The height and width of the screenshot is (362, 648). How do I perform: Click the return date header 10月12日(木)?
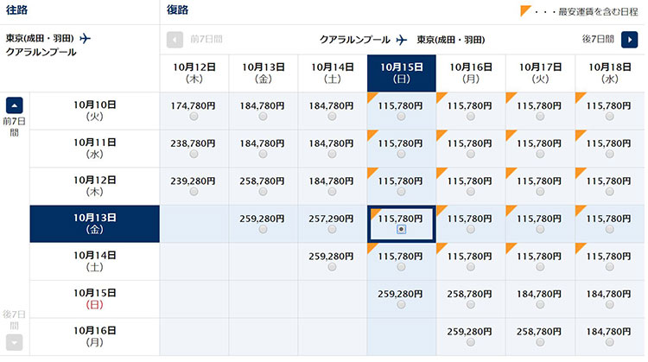194,73
